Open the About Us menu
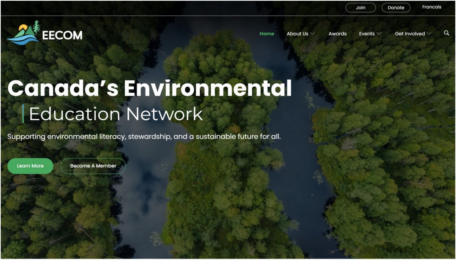 pyautogui.click(x=298, y=33)
